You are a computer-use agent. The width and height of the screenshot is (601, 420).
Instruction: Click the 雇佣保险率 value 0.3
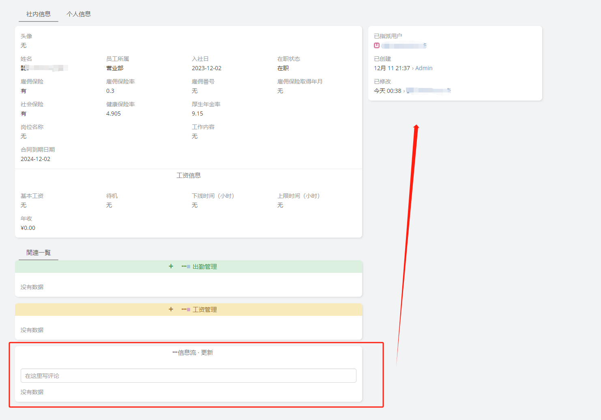point(110,91)
